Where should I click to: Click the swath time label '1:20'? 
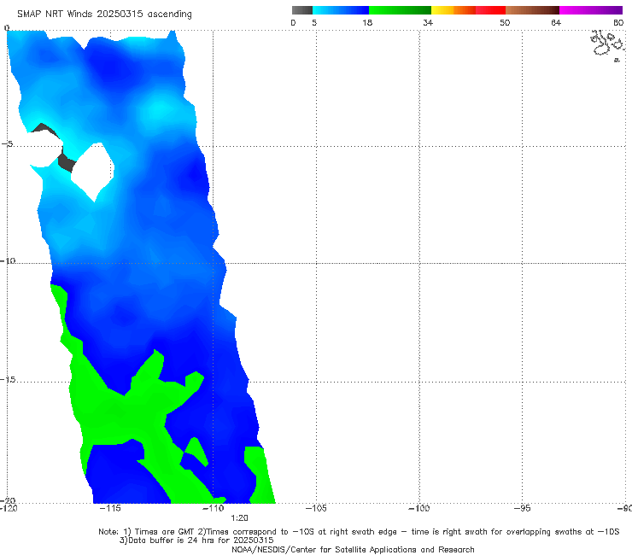click(x=239, y=518)
